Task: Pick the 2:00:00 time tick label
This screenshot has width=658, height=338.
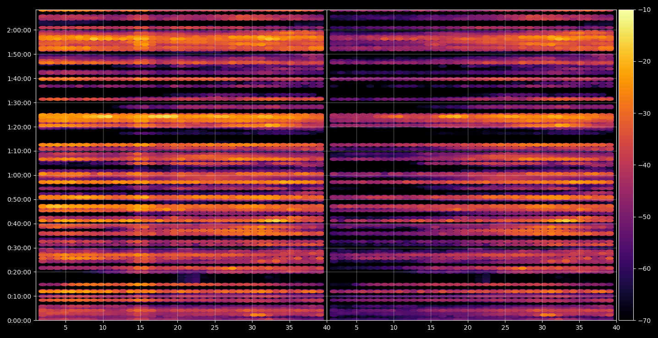Action: [19, 30]
